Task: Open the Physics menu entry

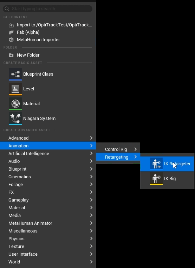Action: point(48,238)
